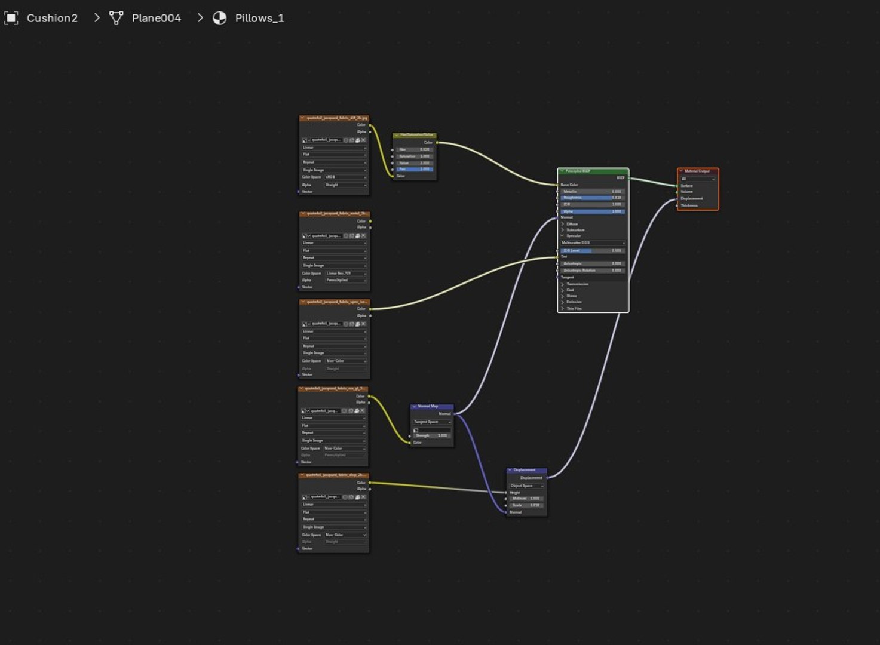Screen dimensions: 880x645
Task: Toggle fake user on the diff texture image
Action: pos(346,140)
